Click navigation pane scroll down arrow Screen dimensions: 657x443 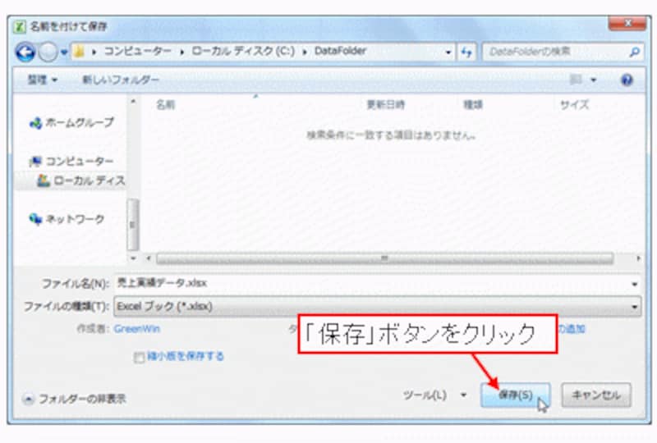pos(133,258)
